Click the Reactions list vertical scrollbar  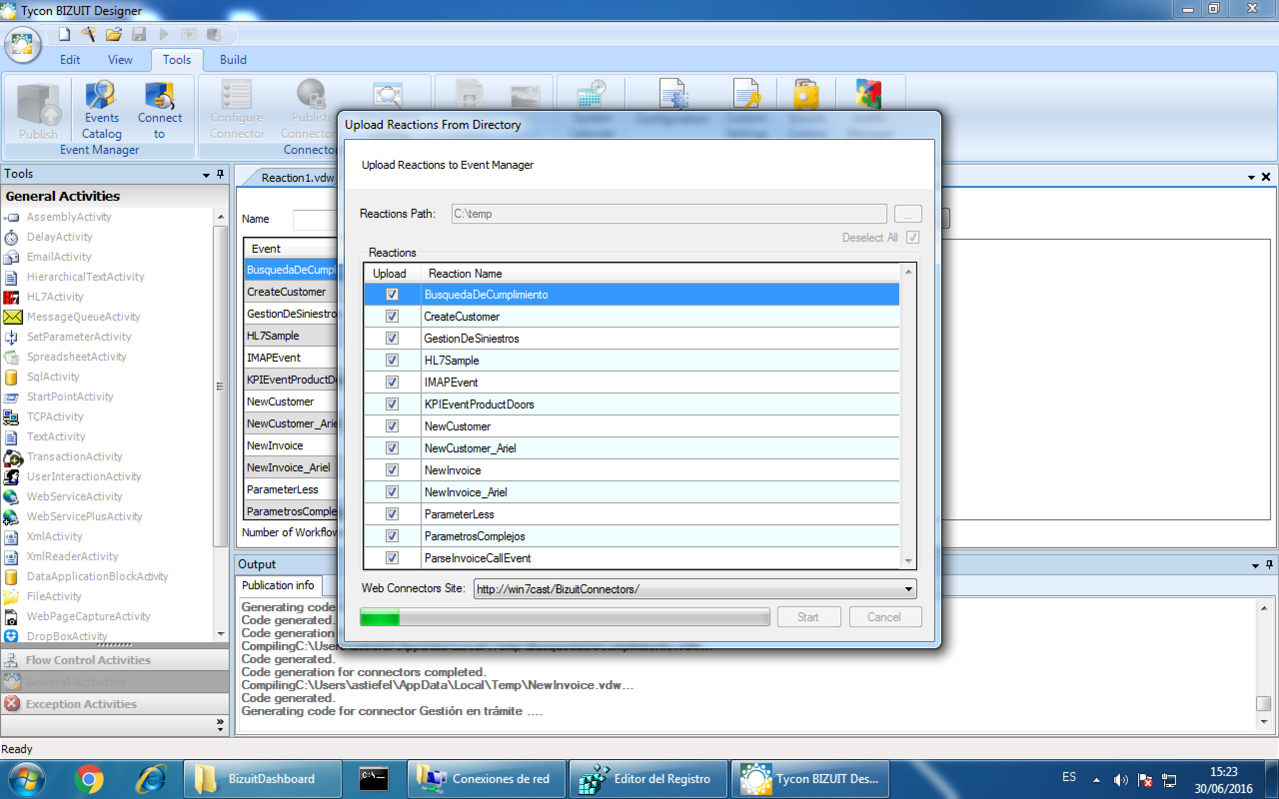(x=908, y=416)
